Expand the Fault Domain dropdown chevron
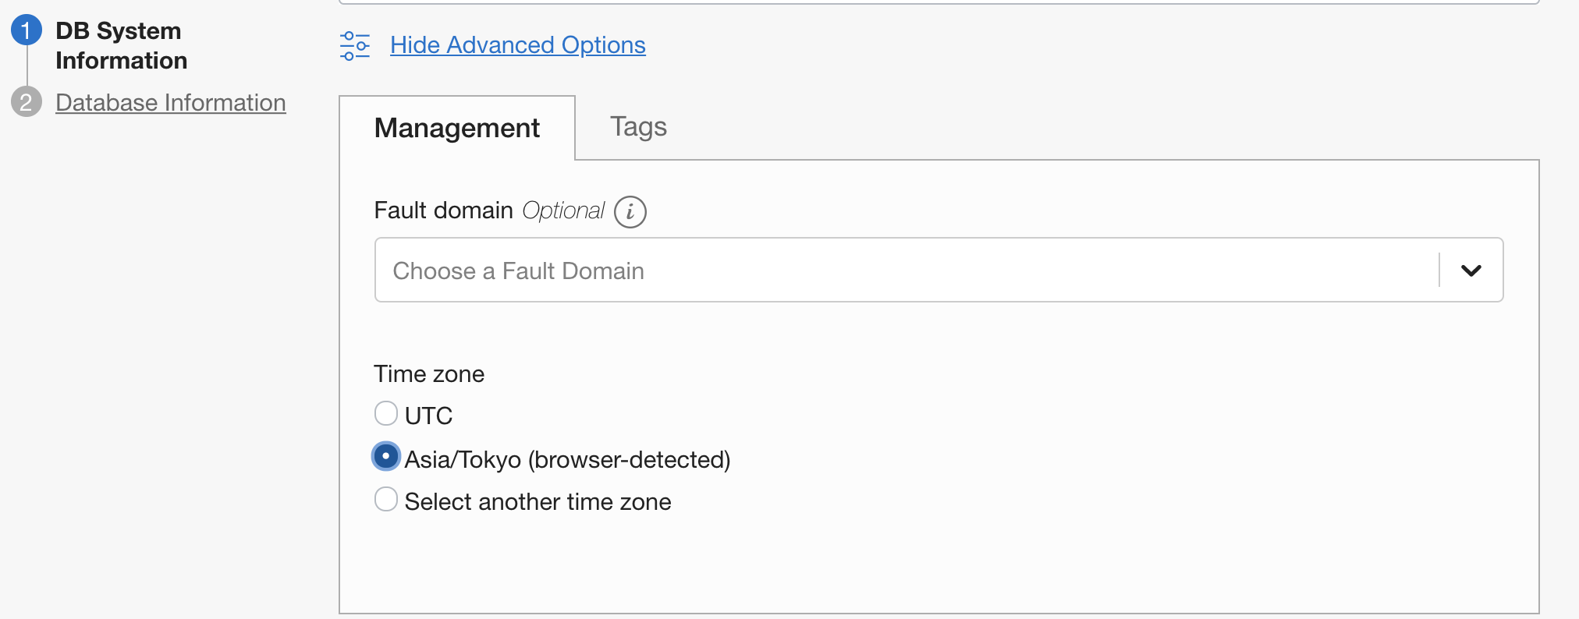Viewport: 1579px width, 619px height. coord(1471,271)
